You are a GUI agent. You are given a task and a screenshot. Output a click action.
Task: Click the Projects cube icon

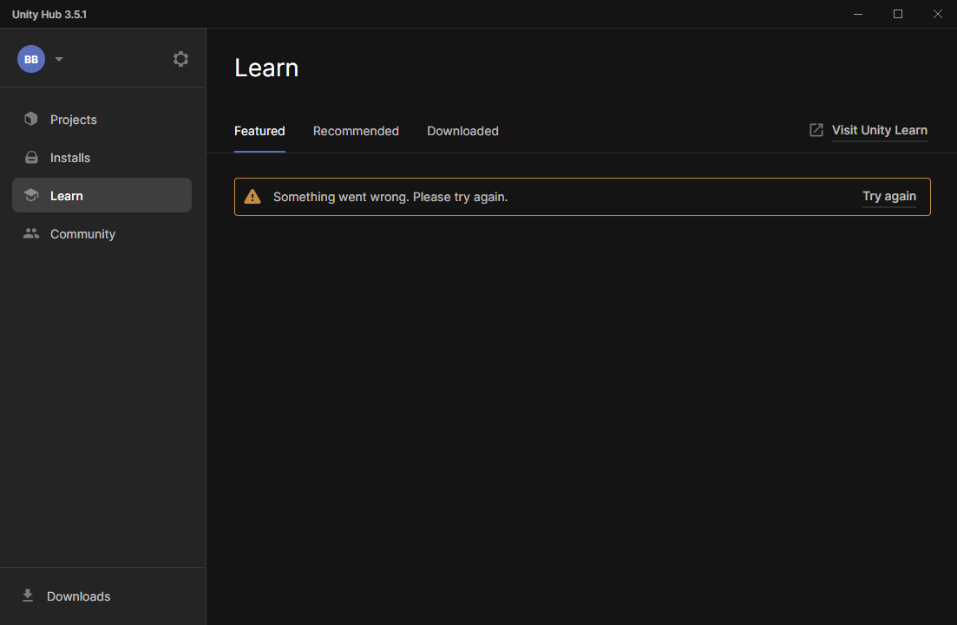tap(31, 120)
